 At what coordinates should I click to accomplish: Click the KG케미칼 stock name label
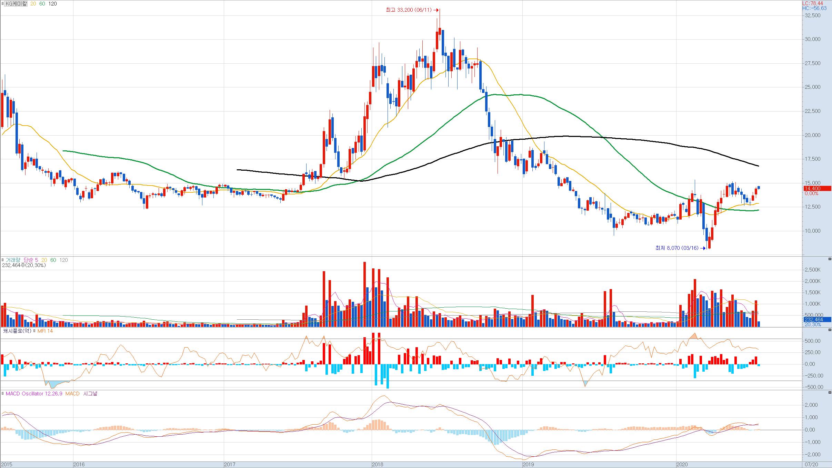coord(16,4)
